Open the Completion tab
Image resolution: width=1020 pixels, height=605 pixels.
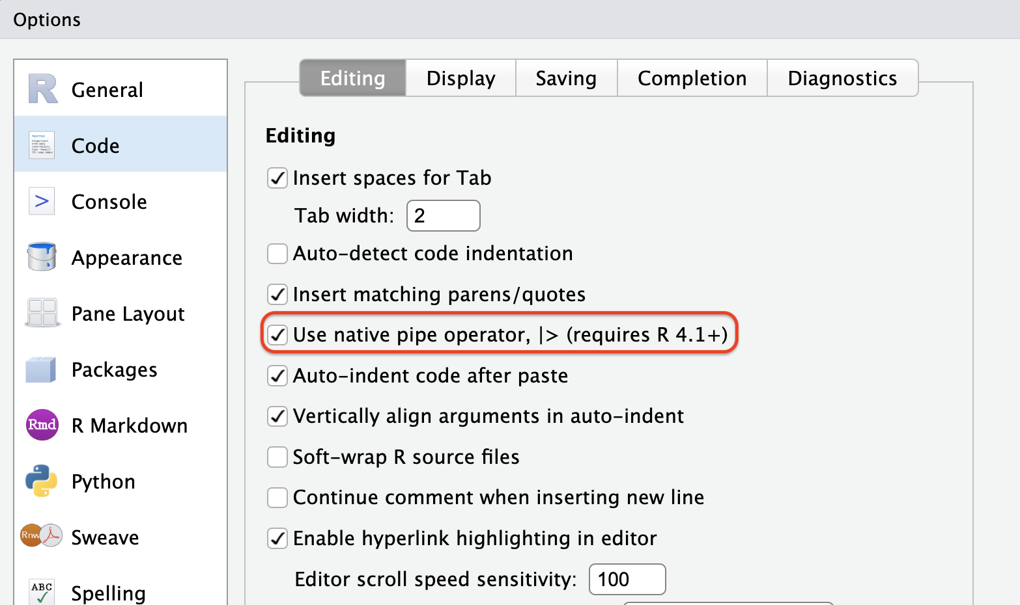pos(692,78)
